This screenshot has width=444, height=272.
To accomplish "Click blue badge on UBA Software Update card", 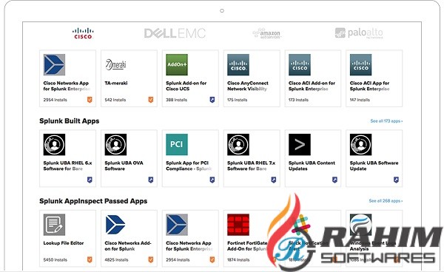I will (396, 180).
